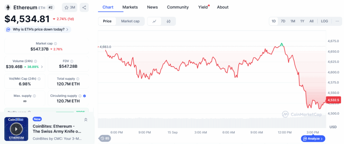Click the info icon beside FDV

tap(72, 61)
